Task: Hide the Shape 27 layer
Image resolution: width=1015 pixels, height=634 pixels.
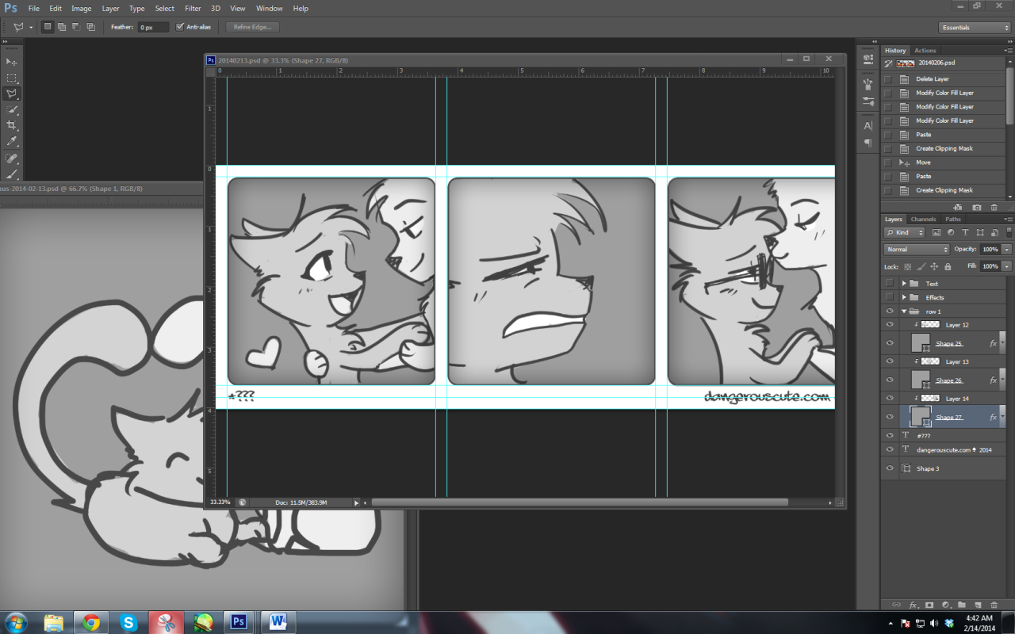Action: click(x=890, y=417)
